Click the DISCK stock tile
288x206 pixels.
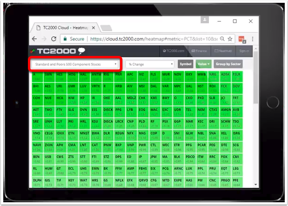tap(107, 112)
